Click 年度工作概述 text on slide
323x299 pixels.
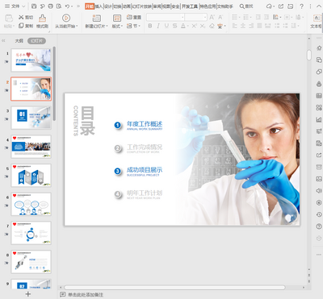[145, 124]
